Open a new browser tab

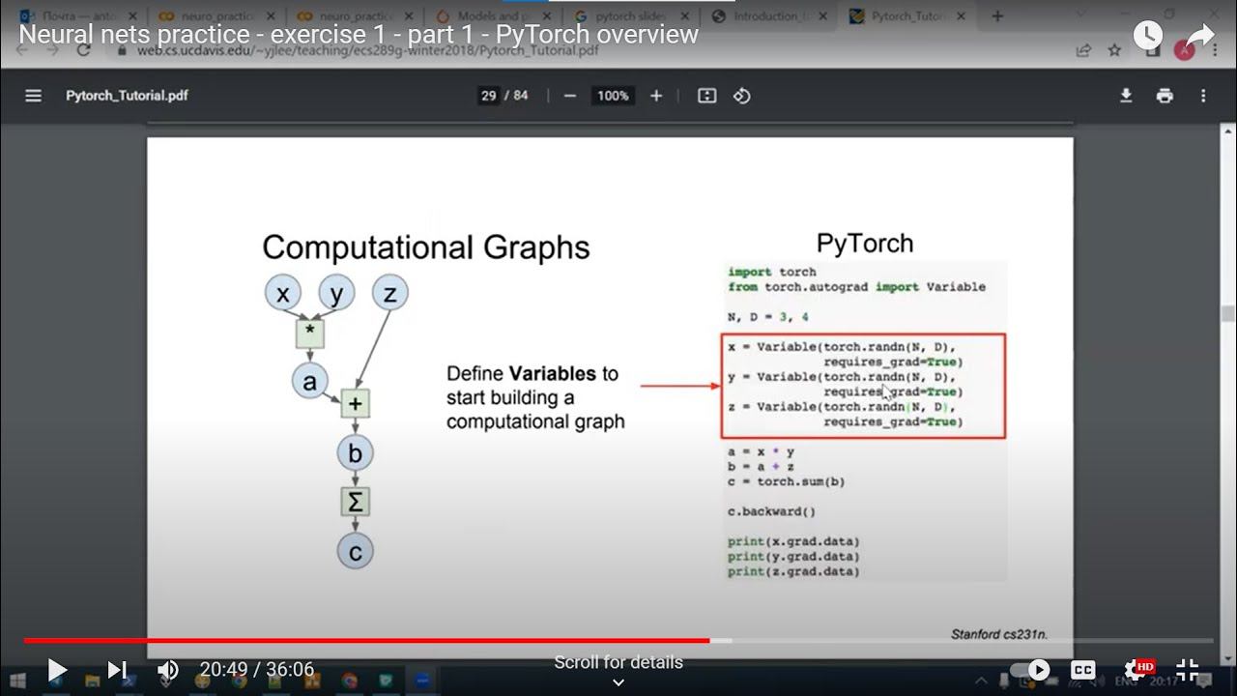click(x=997, y=16)
